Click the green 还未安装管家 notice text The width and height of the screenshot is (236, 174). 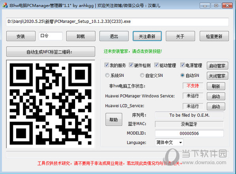coord(133,52)
